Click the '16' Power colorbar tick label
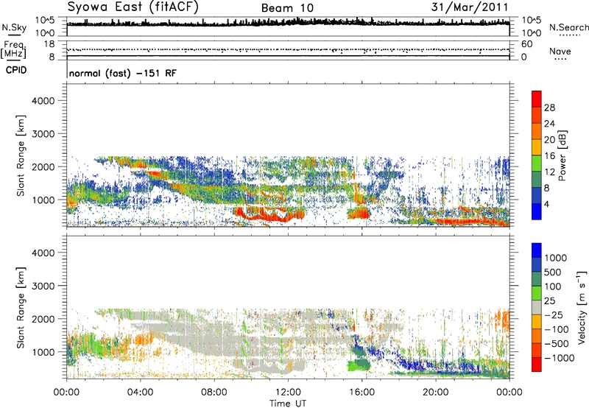 [549, 156]
